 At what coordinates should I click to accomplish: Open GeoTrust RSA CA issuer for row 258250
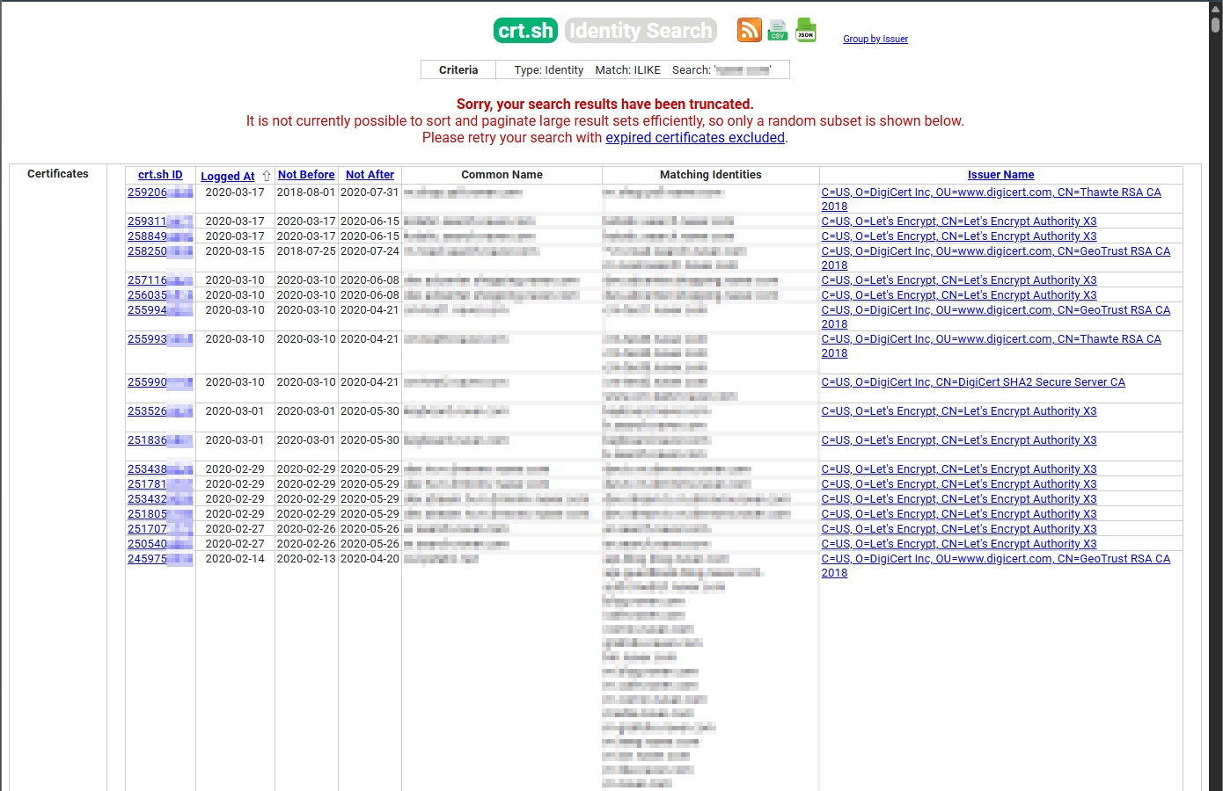click(995, 251)
